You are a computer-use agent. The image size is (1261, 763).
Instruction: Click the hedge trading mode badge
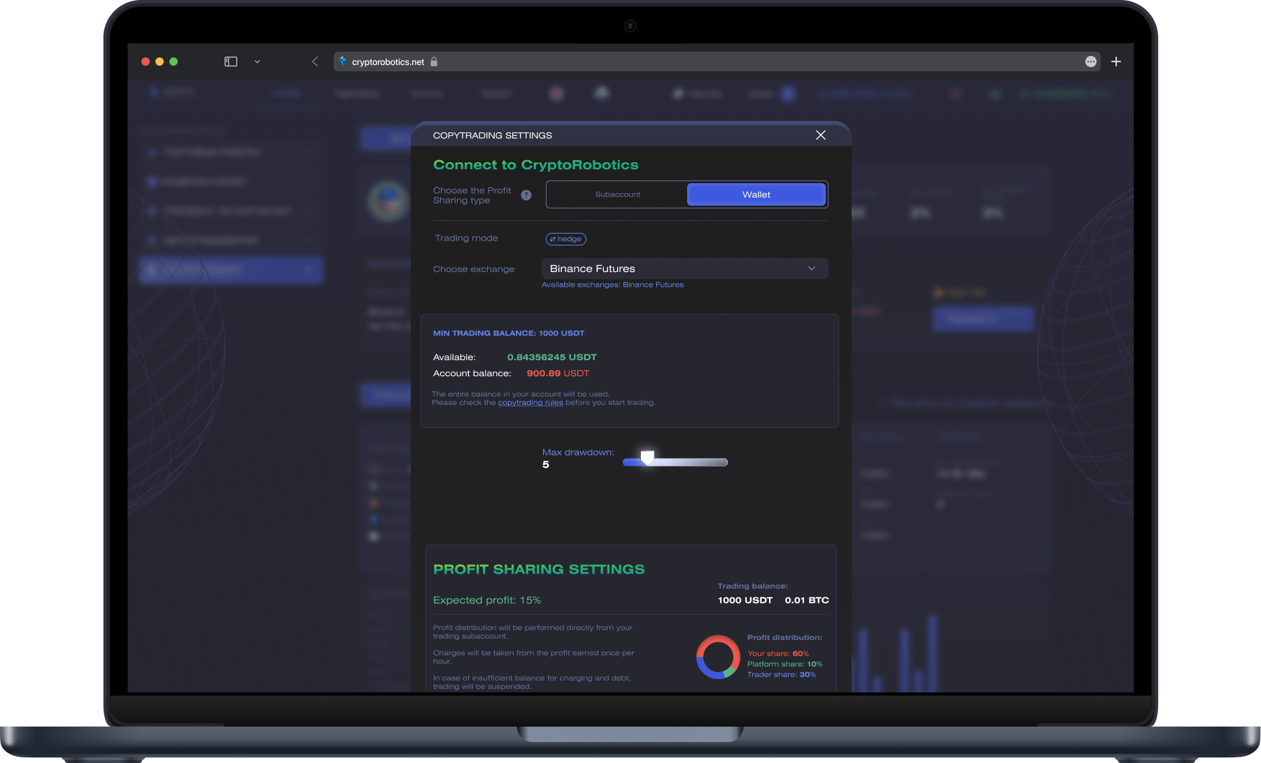pyautogui.click(x=565, y=239)
